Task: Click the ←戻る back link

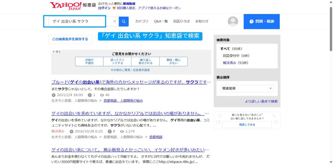Action: point(57,52)
